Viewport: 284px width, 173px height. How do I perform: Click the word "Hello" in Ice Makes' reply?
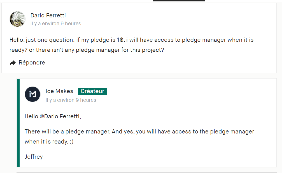[31, 116]
